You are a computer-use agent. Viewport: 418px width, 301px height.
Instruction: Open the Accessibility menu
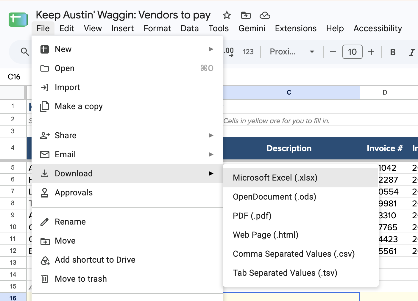click(378, 28)
